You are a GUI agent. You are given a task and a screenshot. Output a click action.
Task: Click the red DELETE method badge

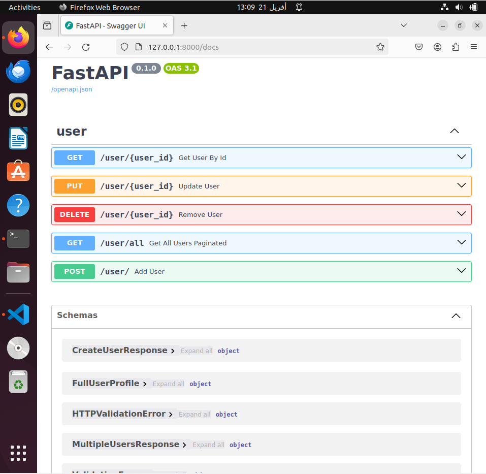[x=74, y=214]
